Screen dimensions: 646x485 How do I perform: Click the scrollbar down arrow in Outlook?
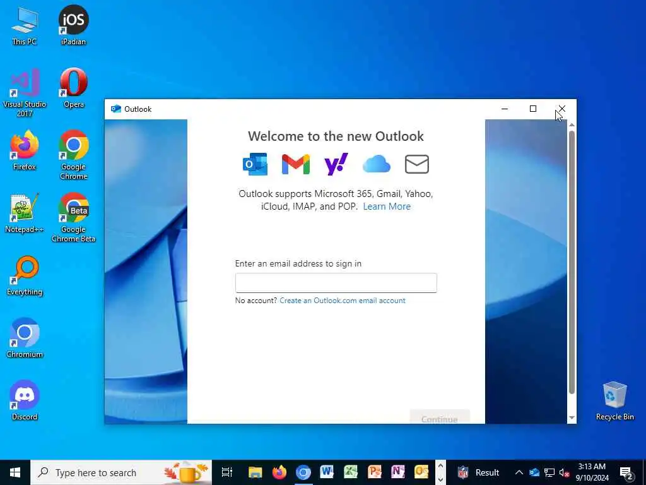(572, 418)
